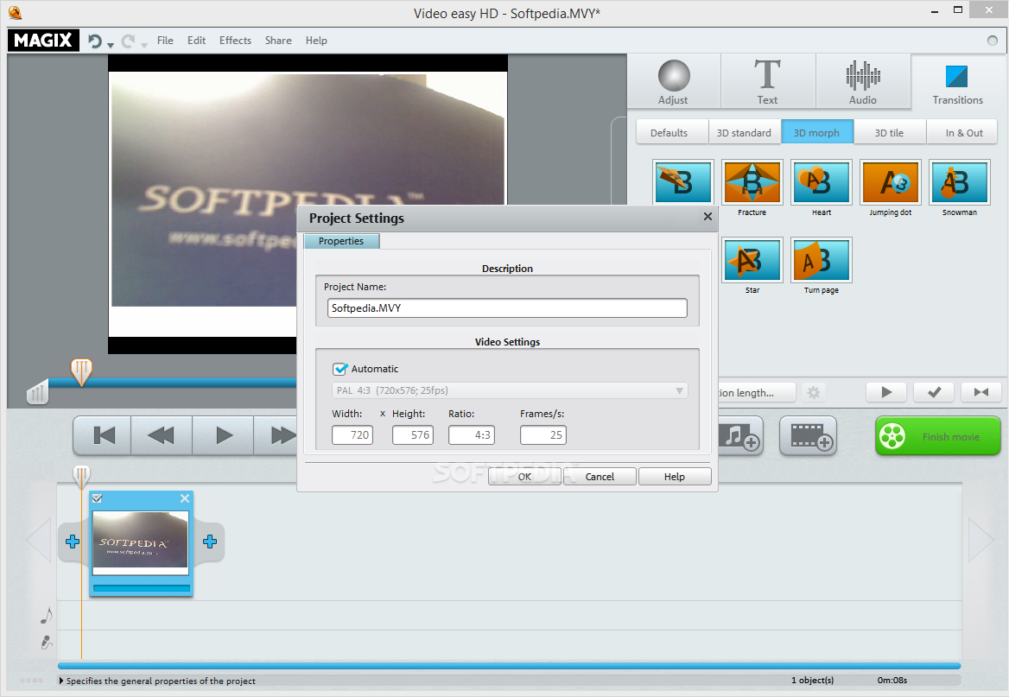Click the Help button in Project Settings
Viewport: 1009px width, 697px height.
pos(675,476)
